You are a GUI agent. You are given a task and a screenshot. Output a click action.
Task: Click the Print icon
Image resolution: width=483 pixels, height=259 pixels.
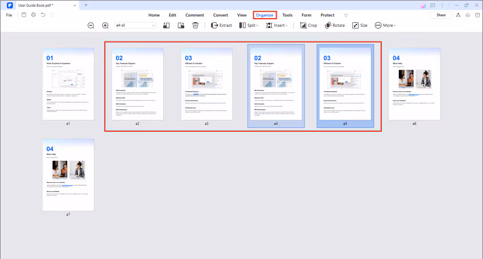click(34, 15)
